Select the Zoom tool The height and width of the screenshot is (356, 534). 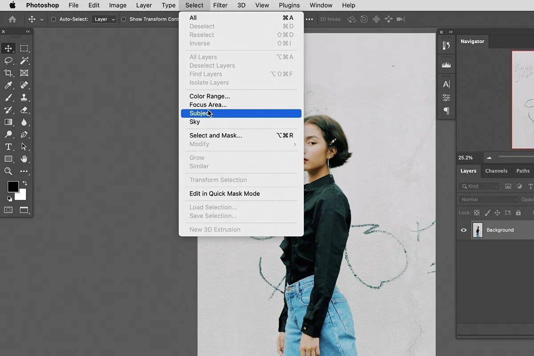(x=8, y=171)
